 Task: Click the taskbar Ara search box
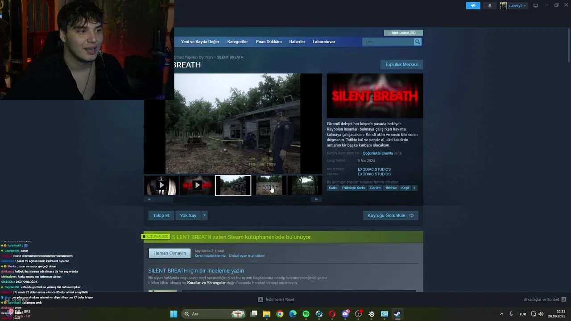coord(214,314)
